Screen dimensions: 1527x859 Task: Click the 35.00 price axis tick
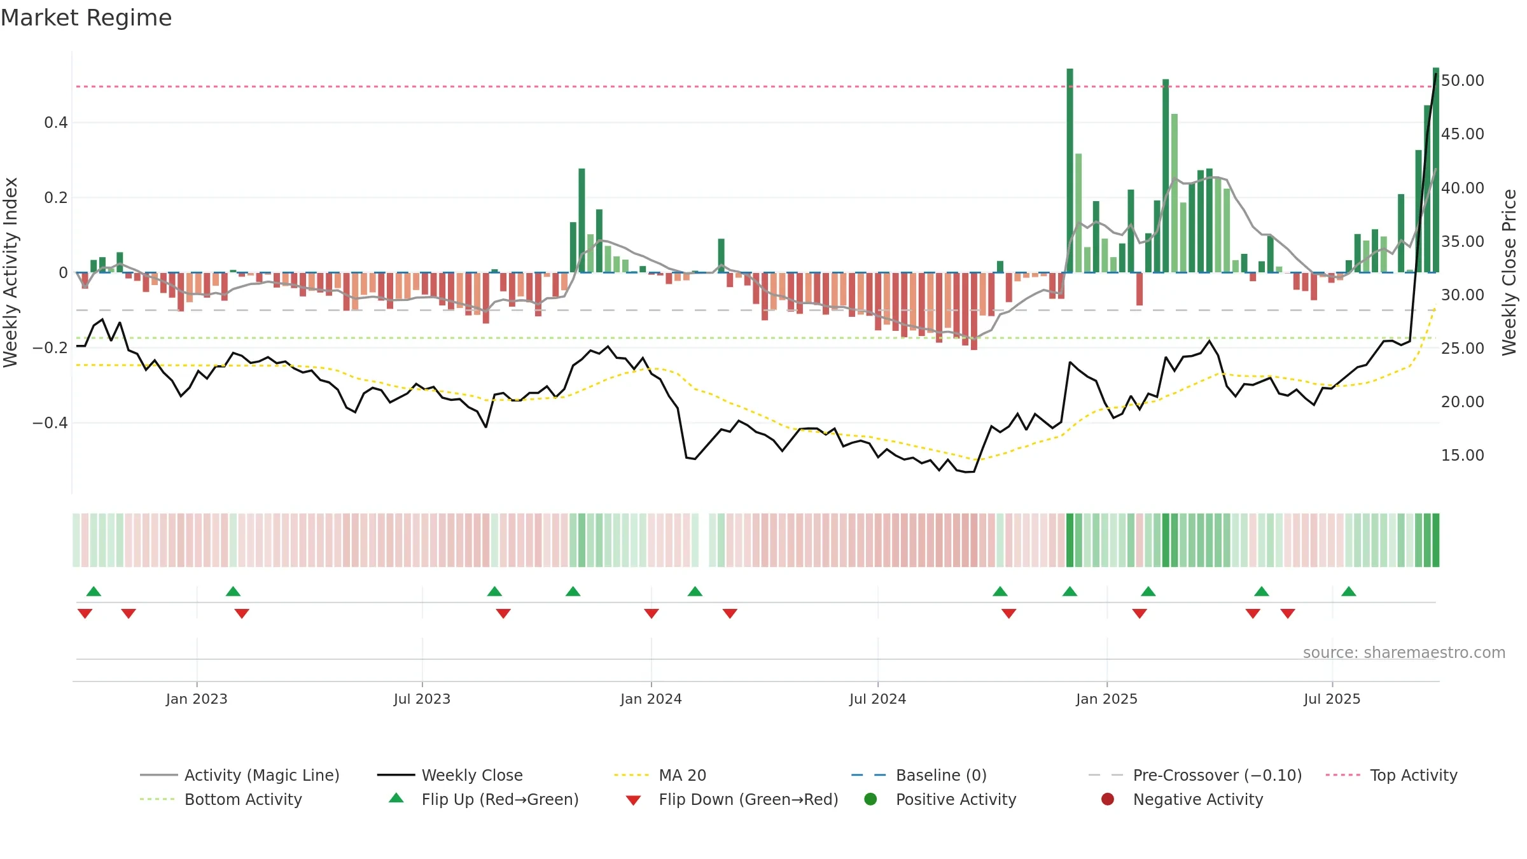pos(1463,241)
